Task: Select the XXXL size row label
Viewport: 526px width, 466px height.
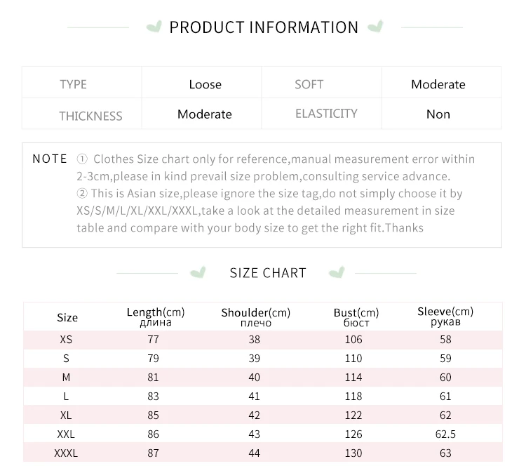Action: click(x=66, y=453)
